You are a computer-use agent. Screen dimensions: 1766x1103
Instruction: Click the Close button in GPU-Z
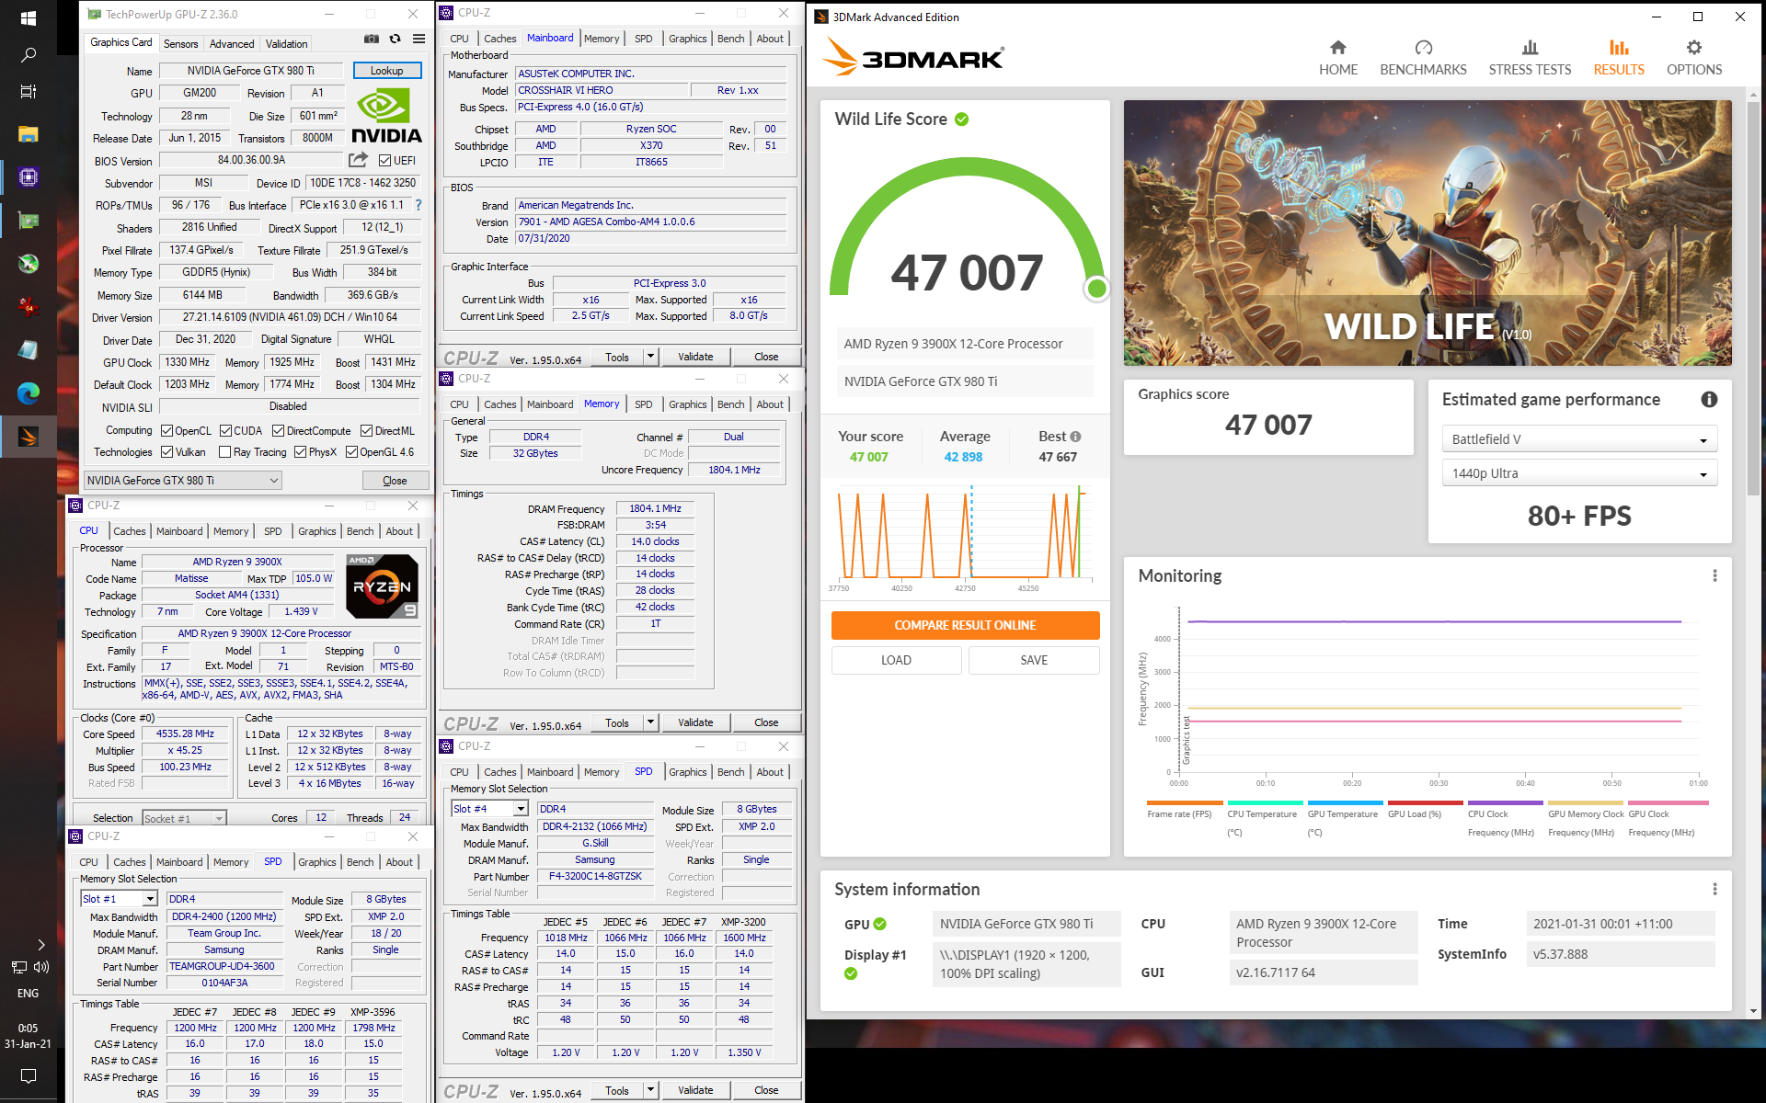point(395,480)
